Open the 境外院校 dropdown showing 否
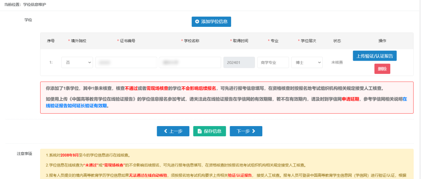Screen dimensions: 421x179 coord(77,62)
